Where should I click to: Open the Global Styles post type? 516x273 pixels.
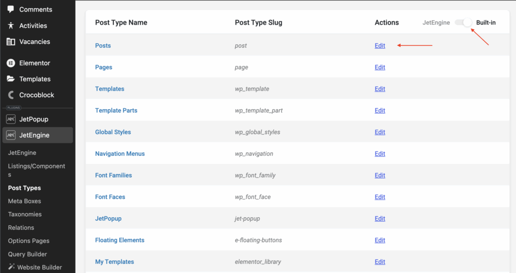point(113,132)
